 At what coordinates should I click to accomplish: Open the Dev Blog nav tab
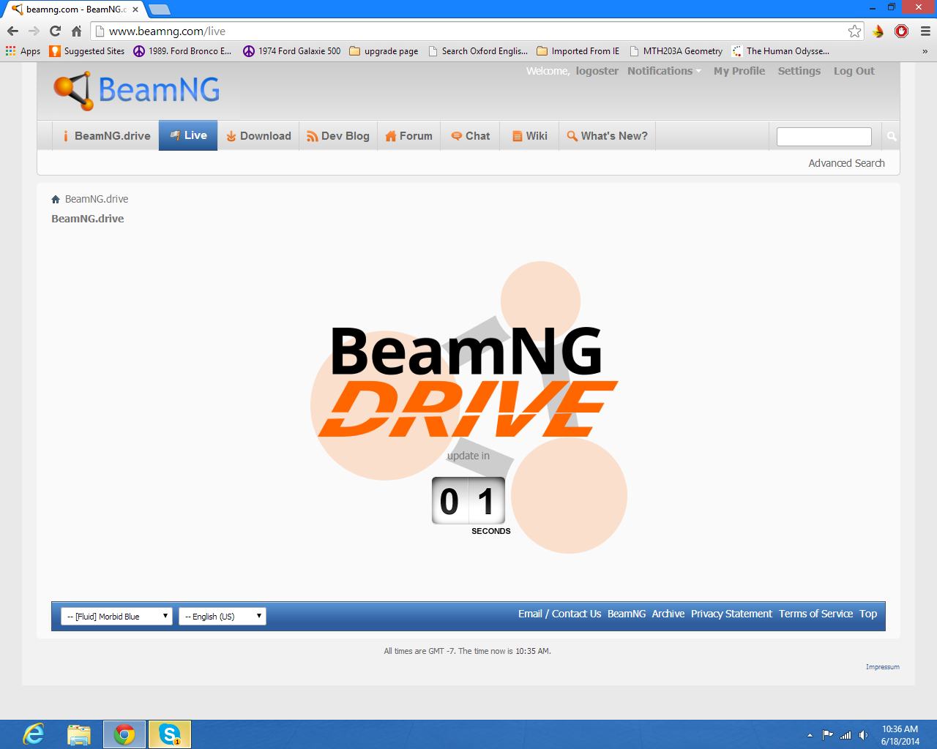click(x=338, y=136)
